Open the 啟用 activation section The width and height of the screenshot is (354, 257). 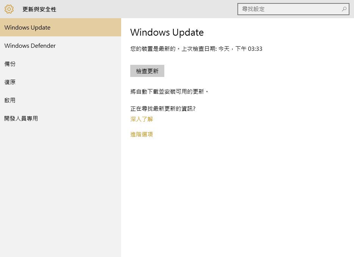[x=61, y=100]
